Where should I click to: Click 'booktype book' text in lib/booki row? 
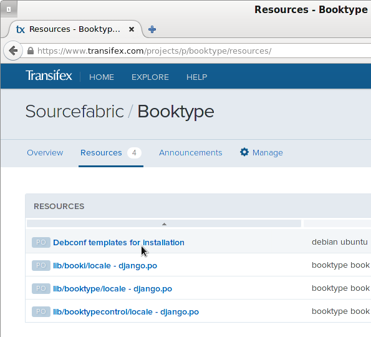pos(340,265)
